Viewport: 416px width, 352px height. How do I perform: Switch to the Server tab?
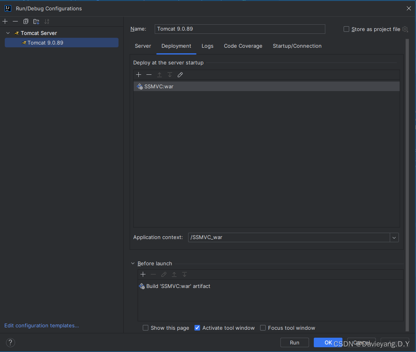[143, 46]
